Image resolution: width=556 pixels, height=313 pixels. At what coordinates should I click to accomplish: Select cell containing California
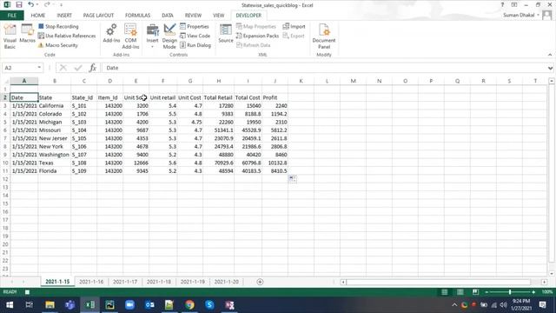[54, 106]
